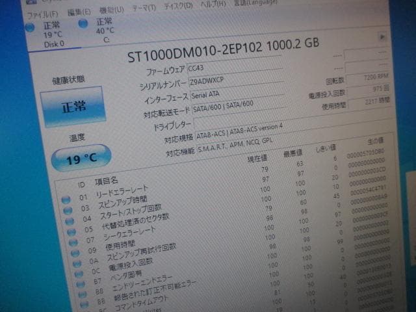Open the テーマ(T) menu
This screenshot has height=312, width=416.
144,8
